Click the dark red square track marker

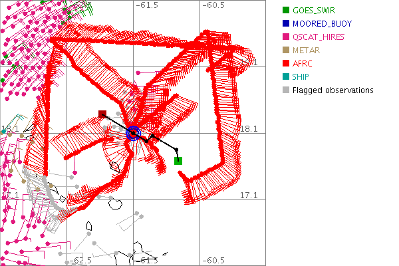click(102, 114)
